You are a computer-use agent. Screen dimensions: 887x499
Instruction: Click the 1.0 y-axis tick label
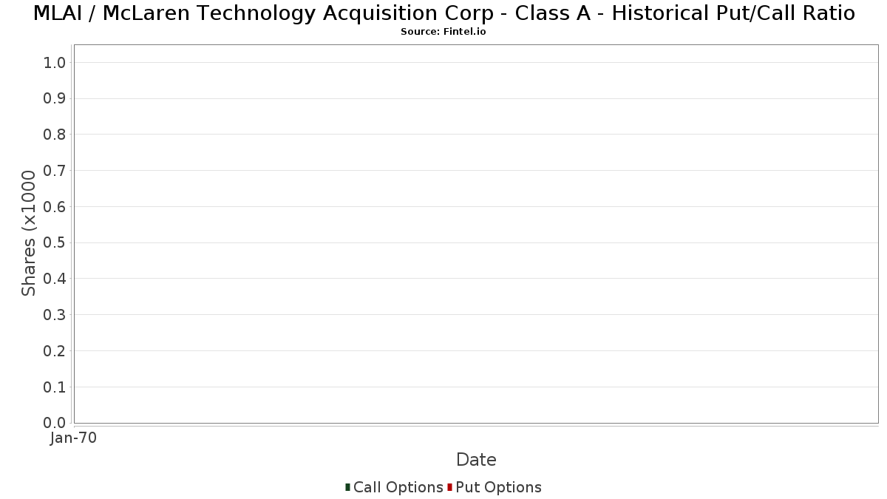tap(55, 62)
